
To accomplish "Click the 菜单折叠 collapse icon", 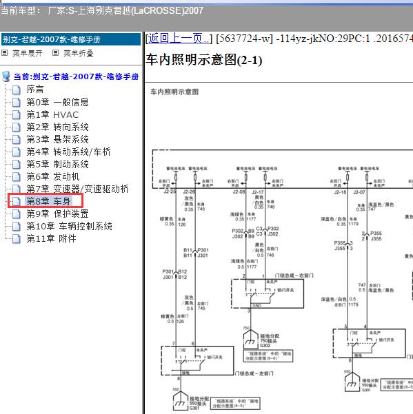I will pyautogui.click(x=55, y=53).
